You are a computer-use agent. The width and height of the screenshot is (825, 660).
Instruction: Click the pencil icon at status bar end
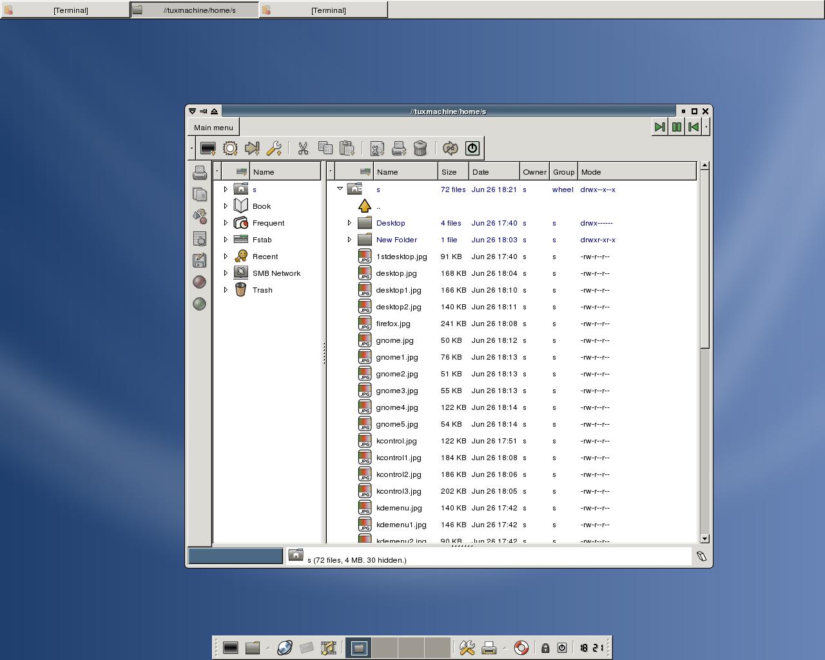(702, 556)
